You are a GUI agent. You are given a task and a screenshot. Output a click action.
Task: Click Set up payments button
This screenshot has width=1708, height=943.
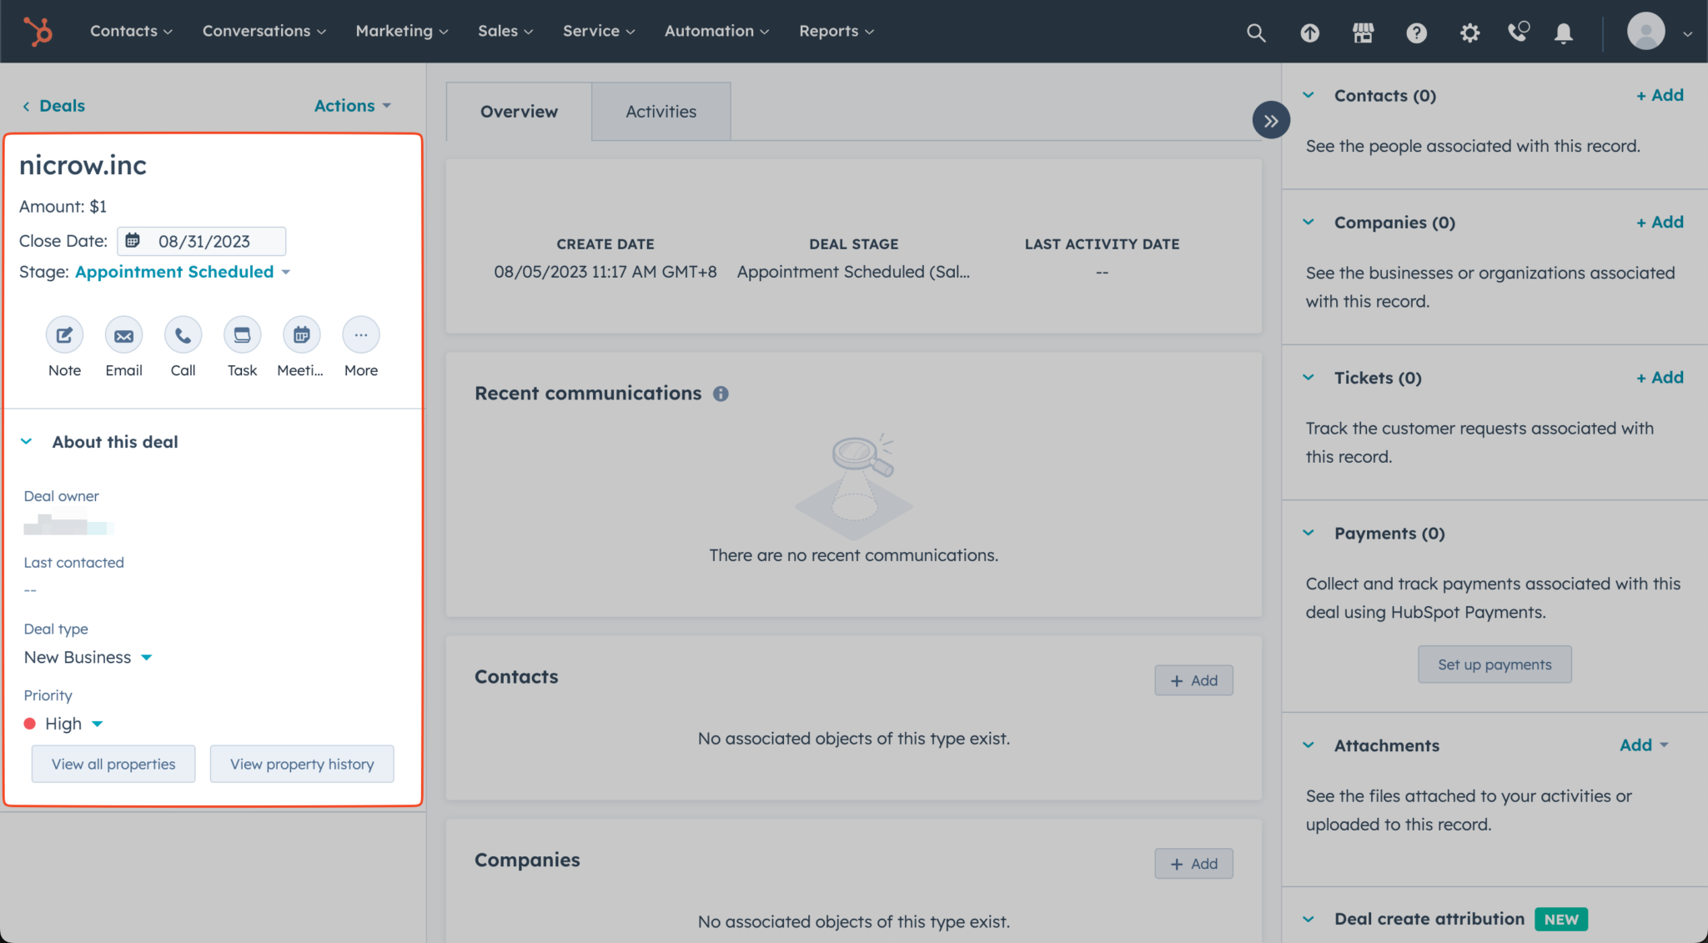[1494, 664]
